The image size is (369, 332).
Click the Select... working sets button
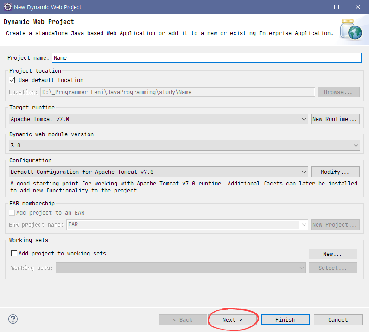333,268
